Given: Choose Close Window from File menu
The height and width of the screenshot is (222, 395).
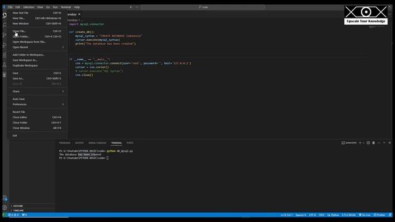Looking at the screenshot, I should point(38,128).
